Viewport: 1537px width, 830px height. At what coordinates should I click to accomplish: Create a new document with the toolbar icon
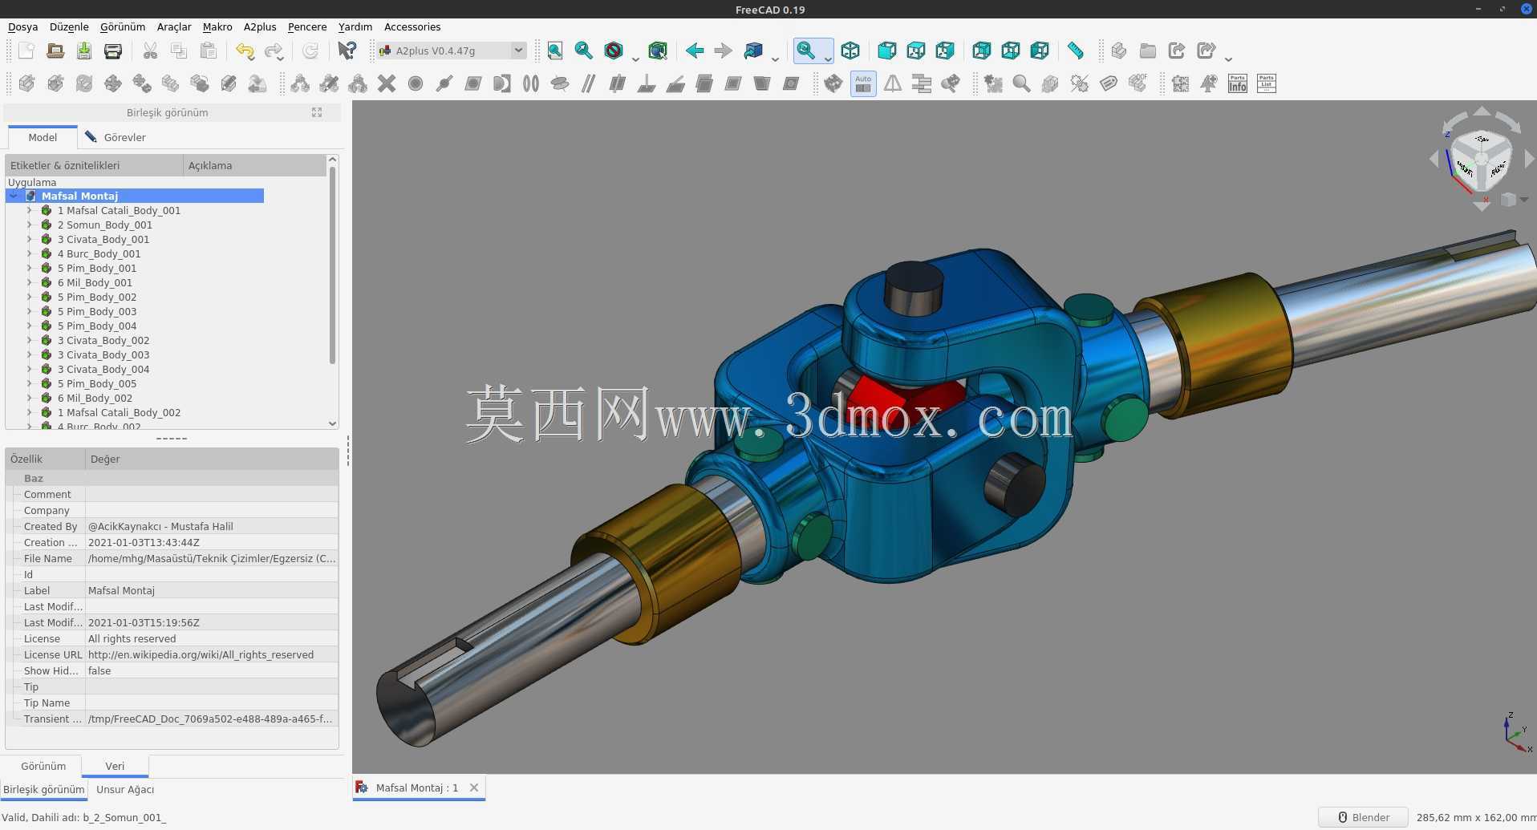click(x=26, y=51)
